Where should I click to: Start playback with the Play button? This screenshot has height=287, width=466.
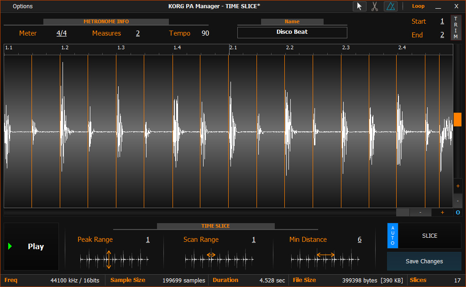(x=31, y=246)
